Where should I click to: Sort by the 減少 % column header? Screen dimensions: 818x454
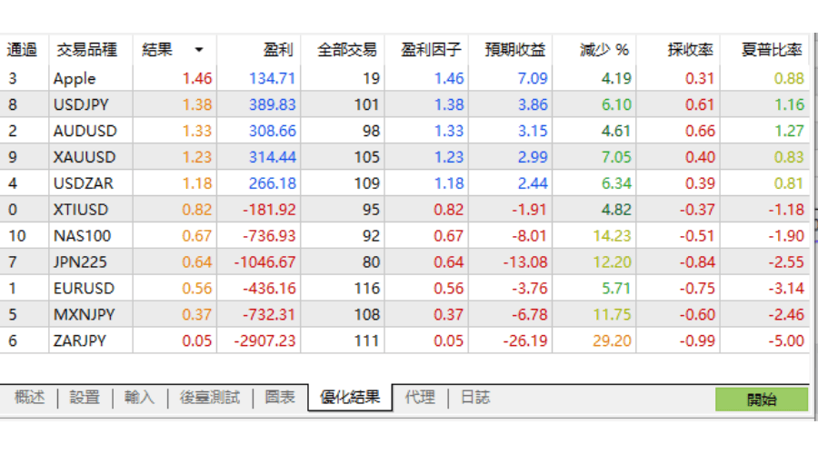[x=594, y=50]
